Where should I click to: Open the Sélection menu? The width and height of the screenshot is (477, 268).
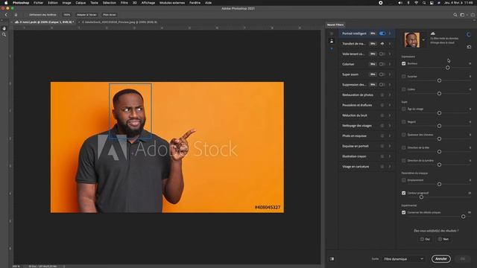click(110, 3)
